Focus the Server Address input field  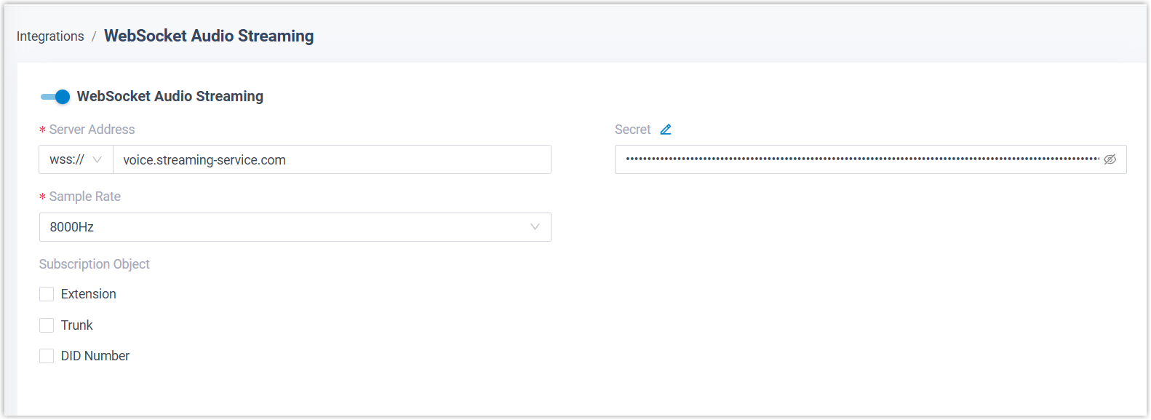click(x=331, y=159)
